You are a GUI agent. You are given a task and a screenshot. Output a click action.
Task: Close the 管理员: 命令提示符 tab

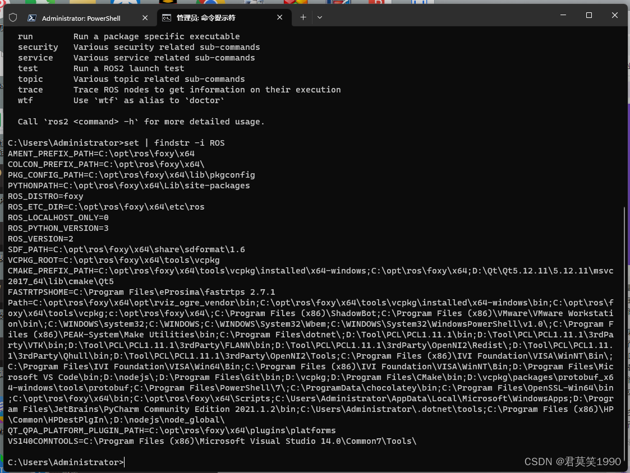(279, 17)
